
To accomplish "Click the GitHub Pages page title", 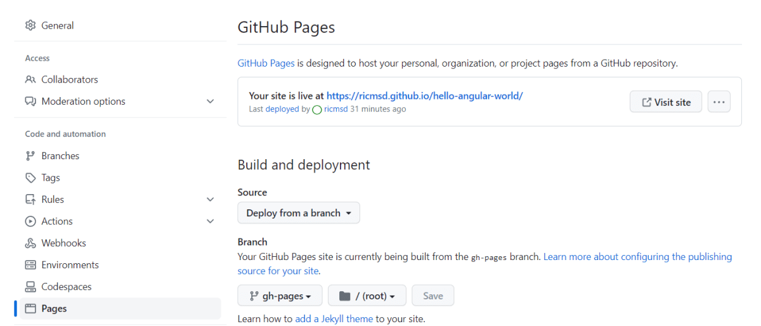I will click(x=286, y=27).
